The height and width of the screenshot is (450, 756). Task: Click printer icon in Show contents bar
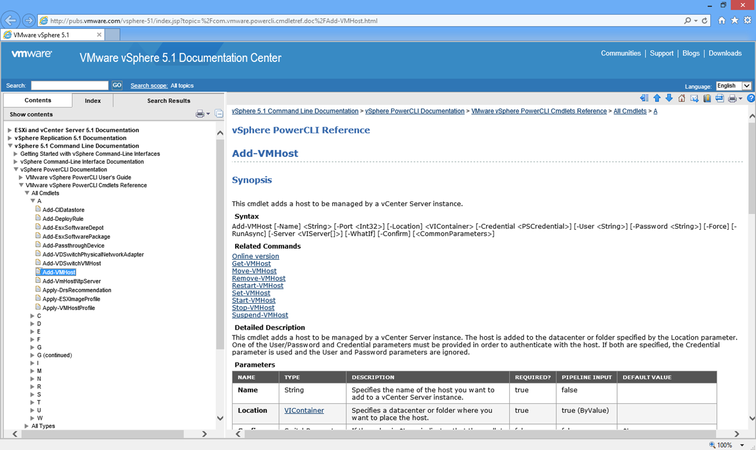200,114
